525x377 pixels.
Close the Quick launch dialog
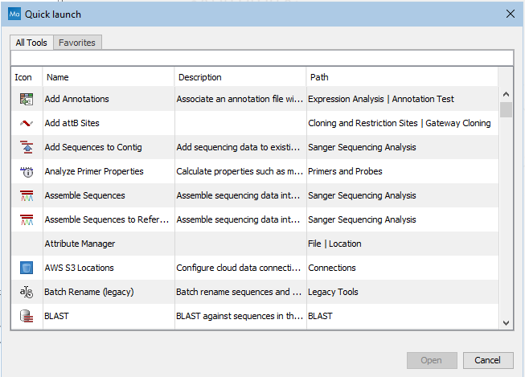[509, 14]
